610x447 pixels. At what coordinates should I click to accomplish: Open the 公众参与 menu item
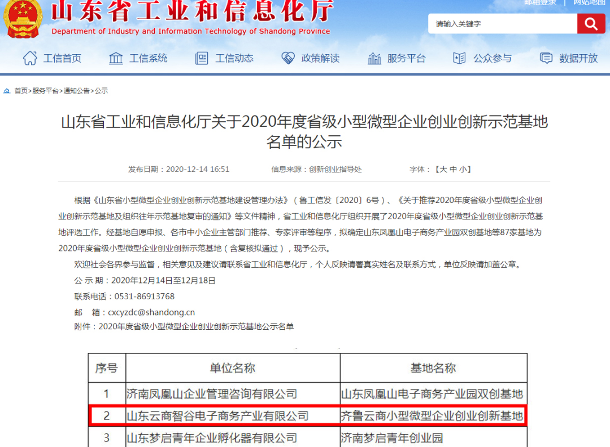pos(493,58)
